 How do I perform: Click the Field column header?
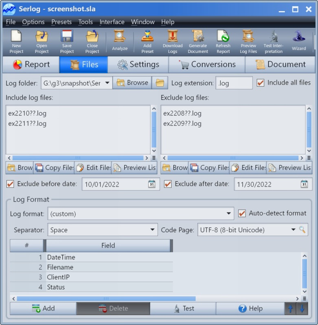[x=108, y=246]
